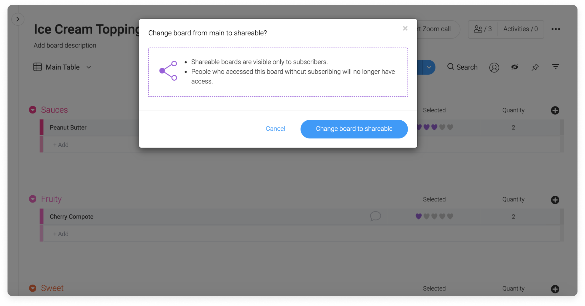Click the Main Table grid icon
Image resolution: width=585 pixels, height=306 pixels.
pyautogui.click(x=38, y=67)
